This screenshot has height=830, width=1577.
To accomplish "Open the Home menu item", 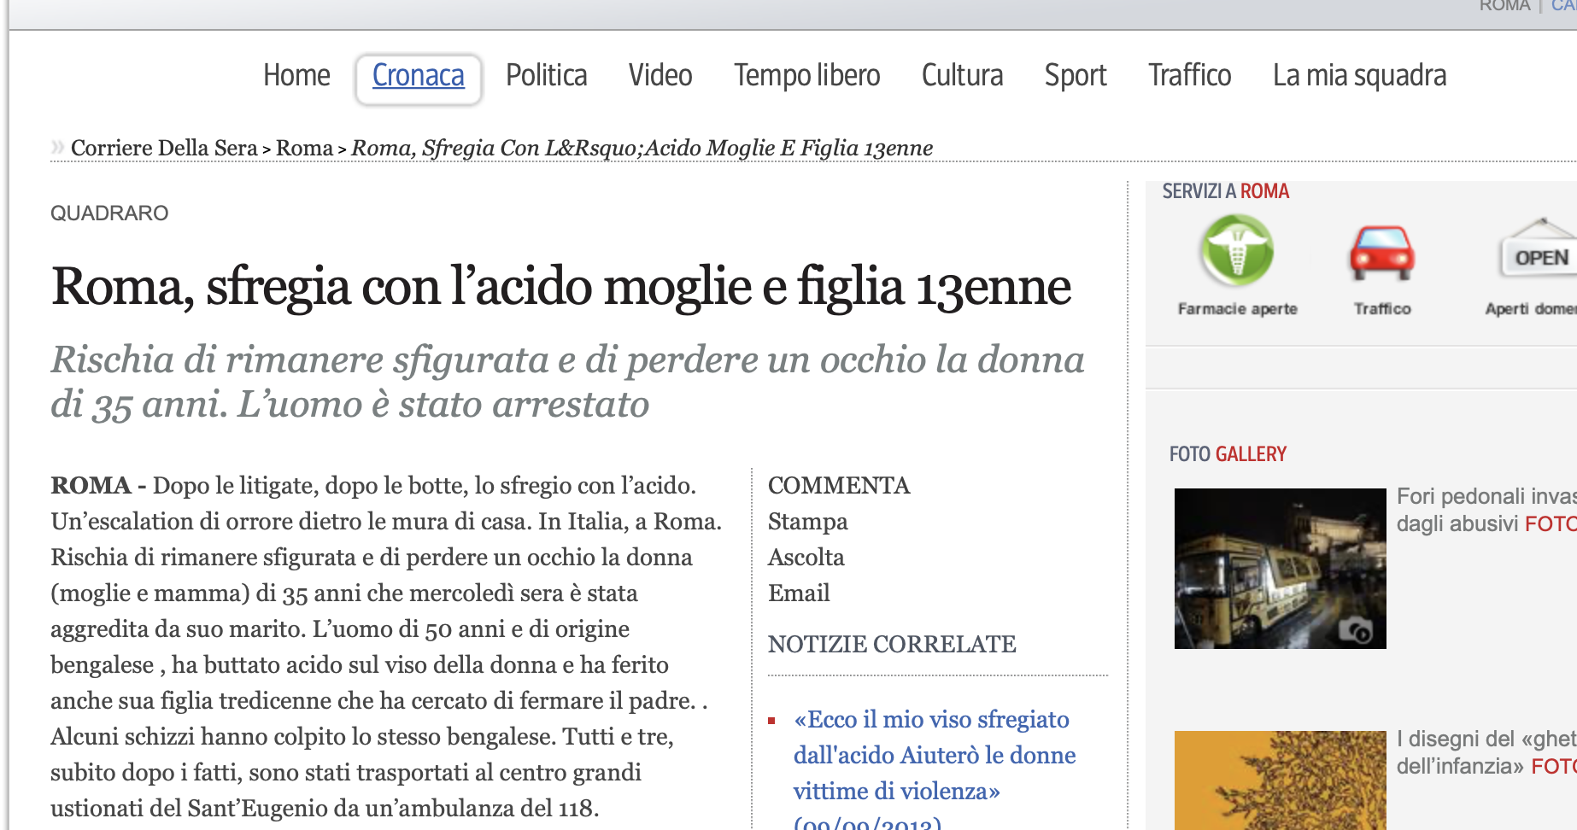I will pyautogui.click(x=296, y=76).
